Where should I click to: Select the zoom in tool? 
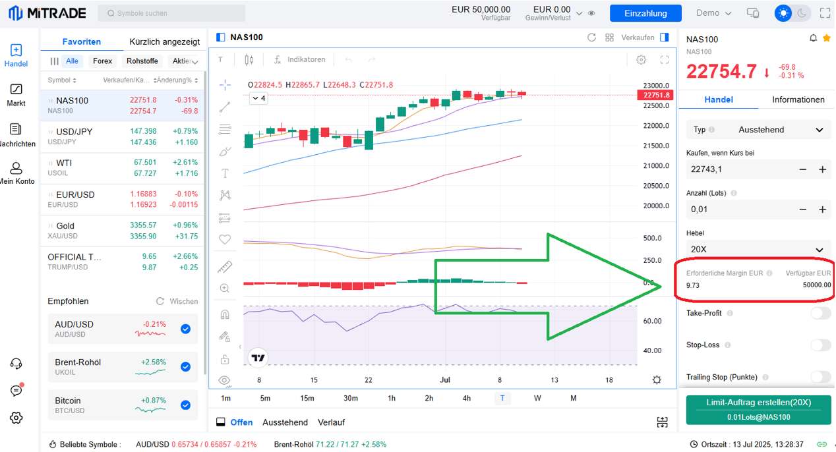point(225,289)
